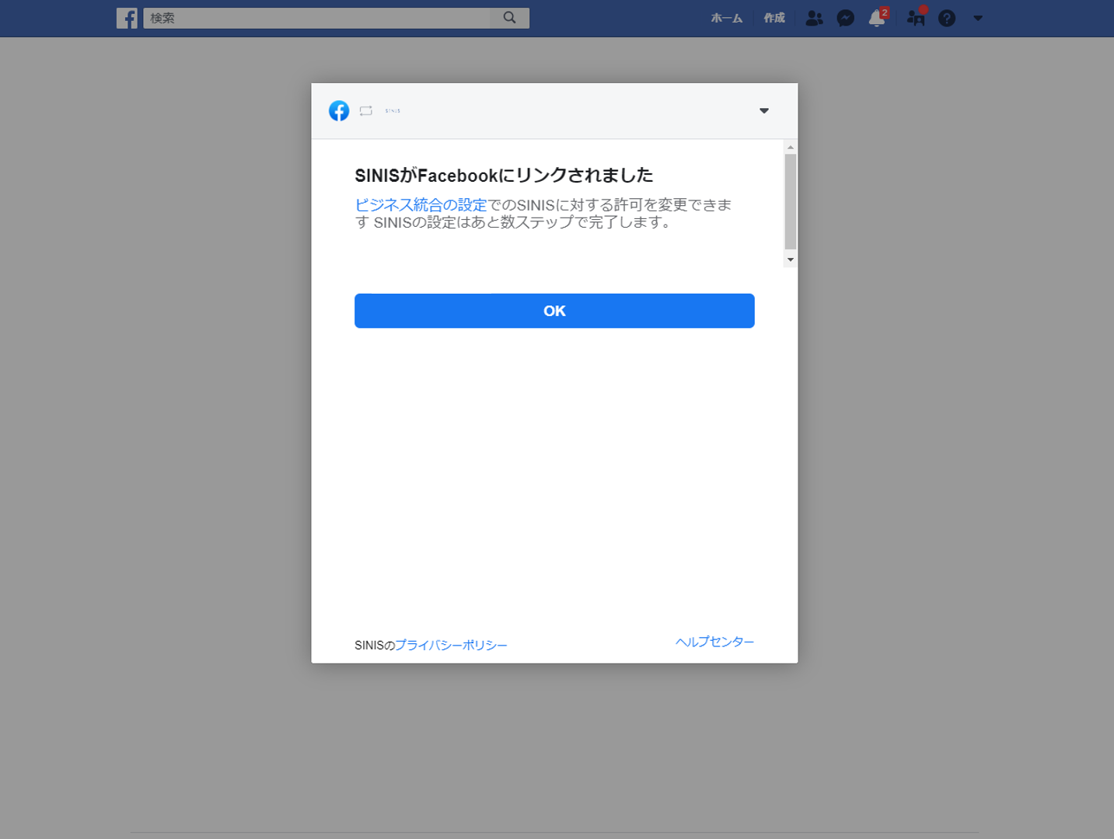Open notifications bell with 2 badge

[x=877, y=18]
